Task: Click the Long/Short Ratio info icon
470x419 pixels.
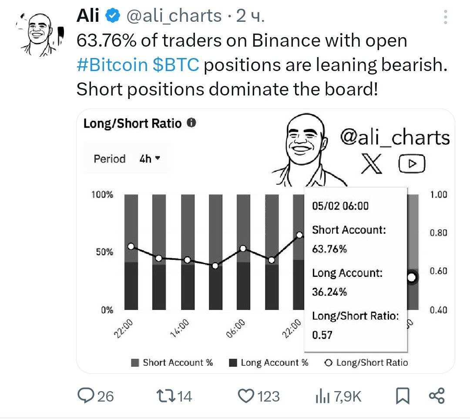Action: click(x=191, y=123)
